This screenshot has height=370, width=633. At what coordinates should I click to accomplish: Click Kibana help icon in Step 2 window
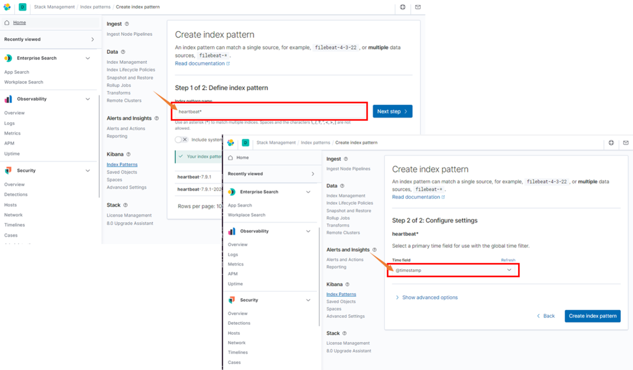tap(348, 284)
